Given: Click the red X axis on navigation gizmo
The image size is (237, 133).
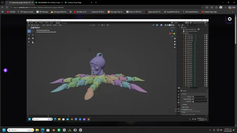Looking at the screenshot, I should [x=170, y=34].
